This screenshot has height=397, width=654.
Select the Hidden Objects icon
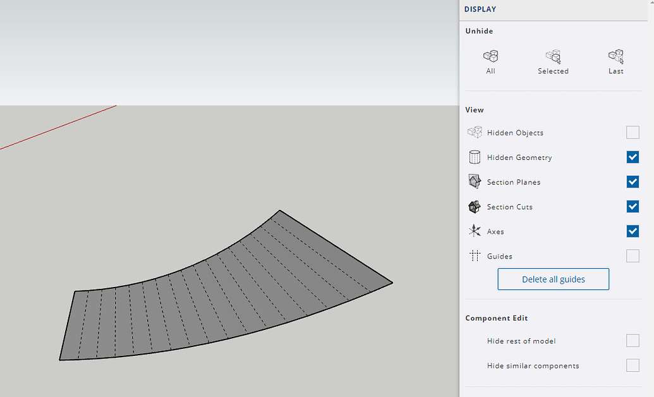pos(475,132)
